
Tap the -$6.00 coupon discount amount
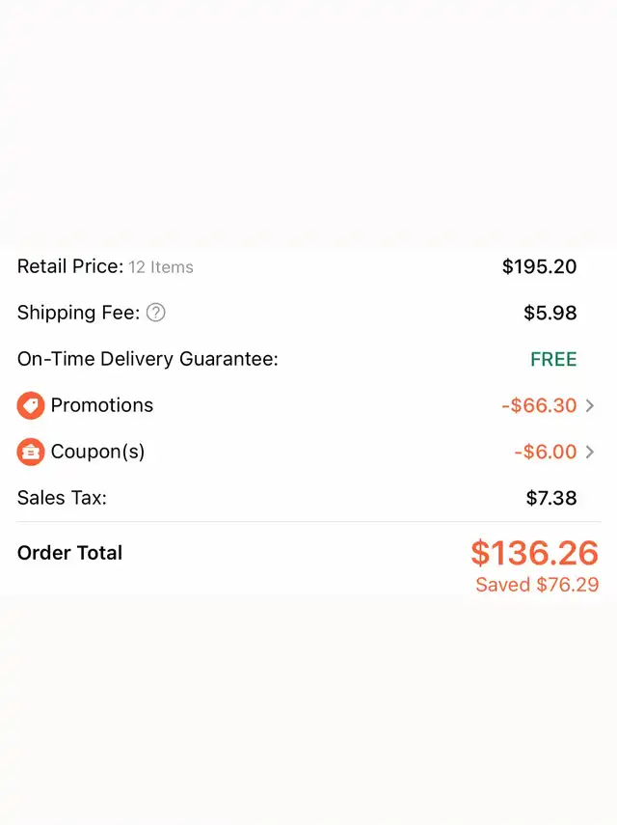pyautogui.click(x=546, y=452)
